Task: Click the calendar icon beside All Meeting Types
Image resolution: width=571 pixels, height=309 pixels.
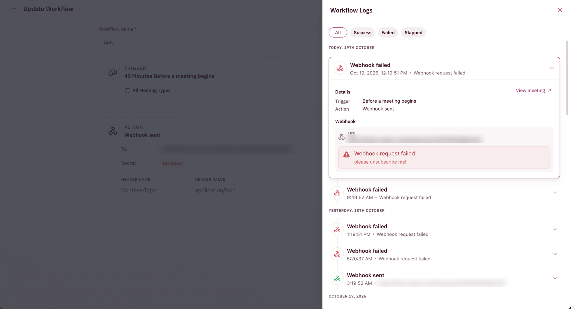Action: [128, 90]
